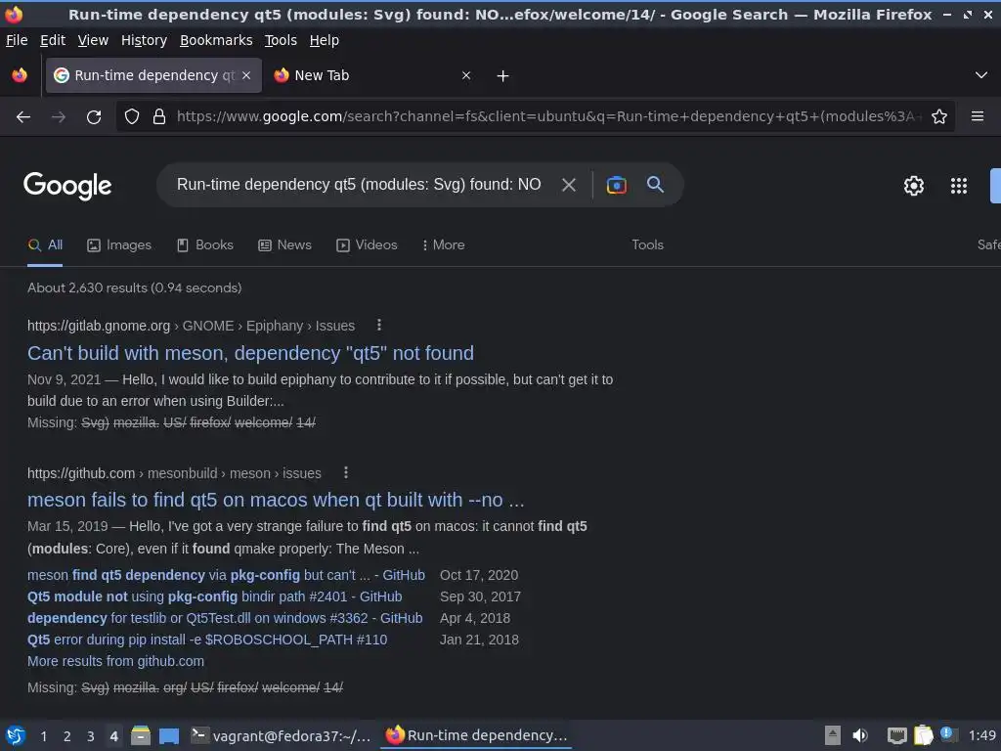Open meson find qt5 dependency sublink
Screen dimensions: 1001x751
tap(226, 575)
